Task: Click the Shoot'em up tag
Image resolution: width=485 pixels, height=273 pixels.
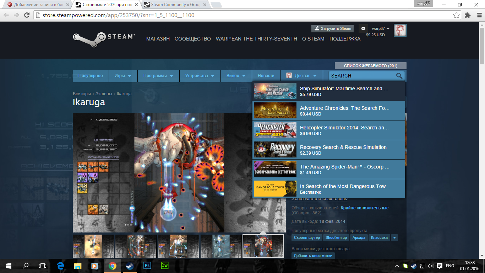Action: (x=336, y=237)
